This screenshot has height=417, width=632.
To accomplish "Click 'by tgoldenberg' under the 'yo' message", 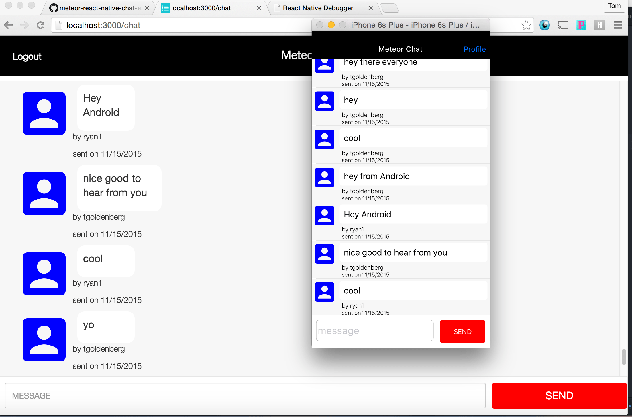I will click(99, 349).
